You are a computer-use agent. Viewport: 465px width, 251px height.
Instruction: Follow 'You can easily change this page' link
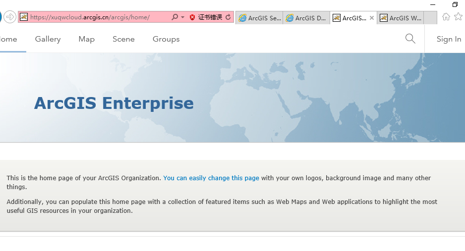click(x=211, y=178)
